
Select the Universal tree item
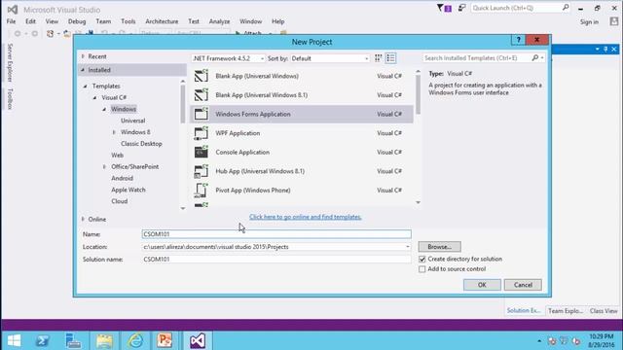click(132, 121)
